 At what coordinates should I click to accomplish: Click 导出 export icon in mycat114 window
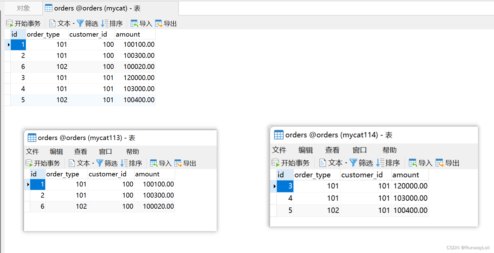tap(439, 163)
